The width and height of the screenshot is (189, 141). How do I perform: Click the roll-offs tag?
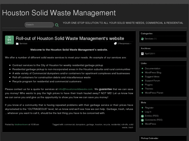tap(125, 124)
